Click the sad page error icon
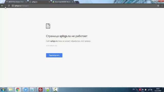Image resolution: width=164 pixels, height=92 pixels. coord(48,26)
